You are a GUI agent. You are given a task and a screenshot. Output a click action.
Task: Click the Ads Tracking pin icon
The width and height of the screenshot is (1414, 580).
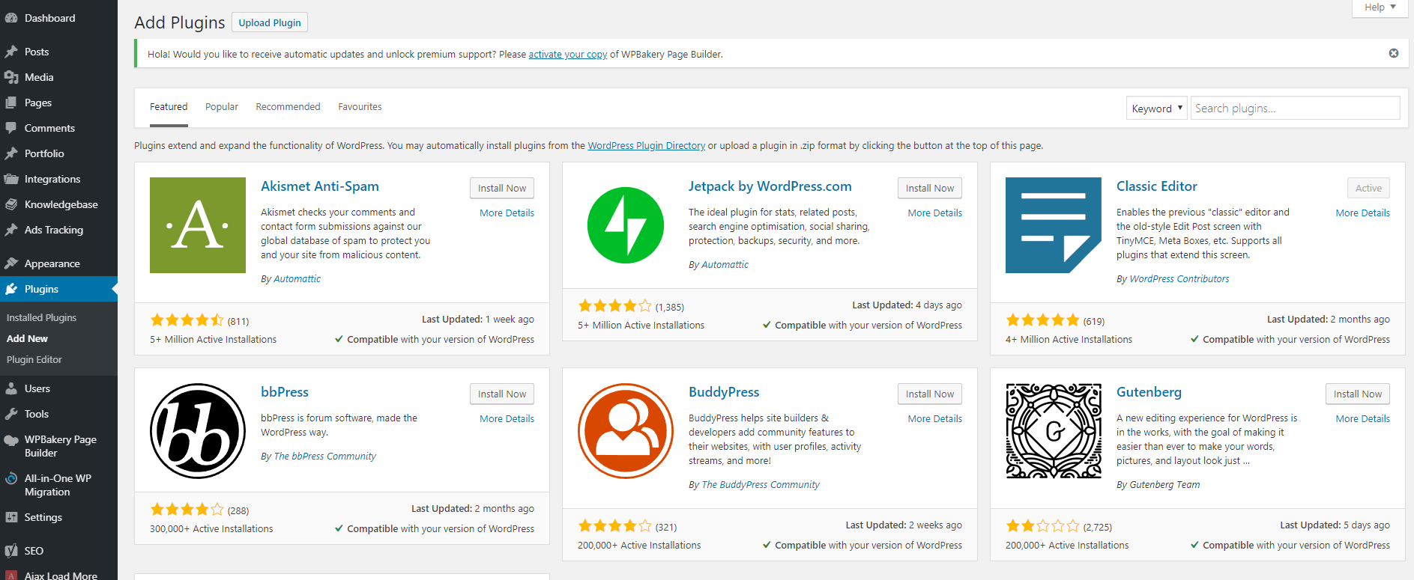tap(11, 230)
